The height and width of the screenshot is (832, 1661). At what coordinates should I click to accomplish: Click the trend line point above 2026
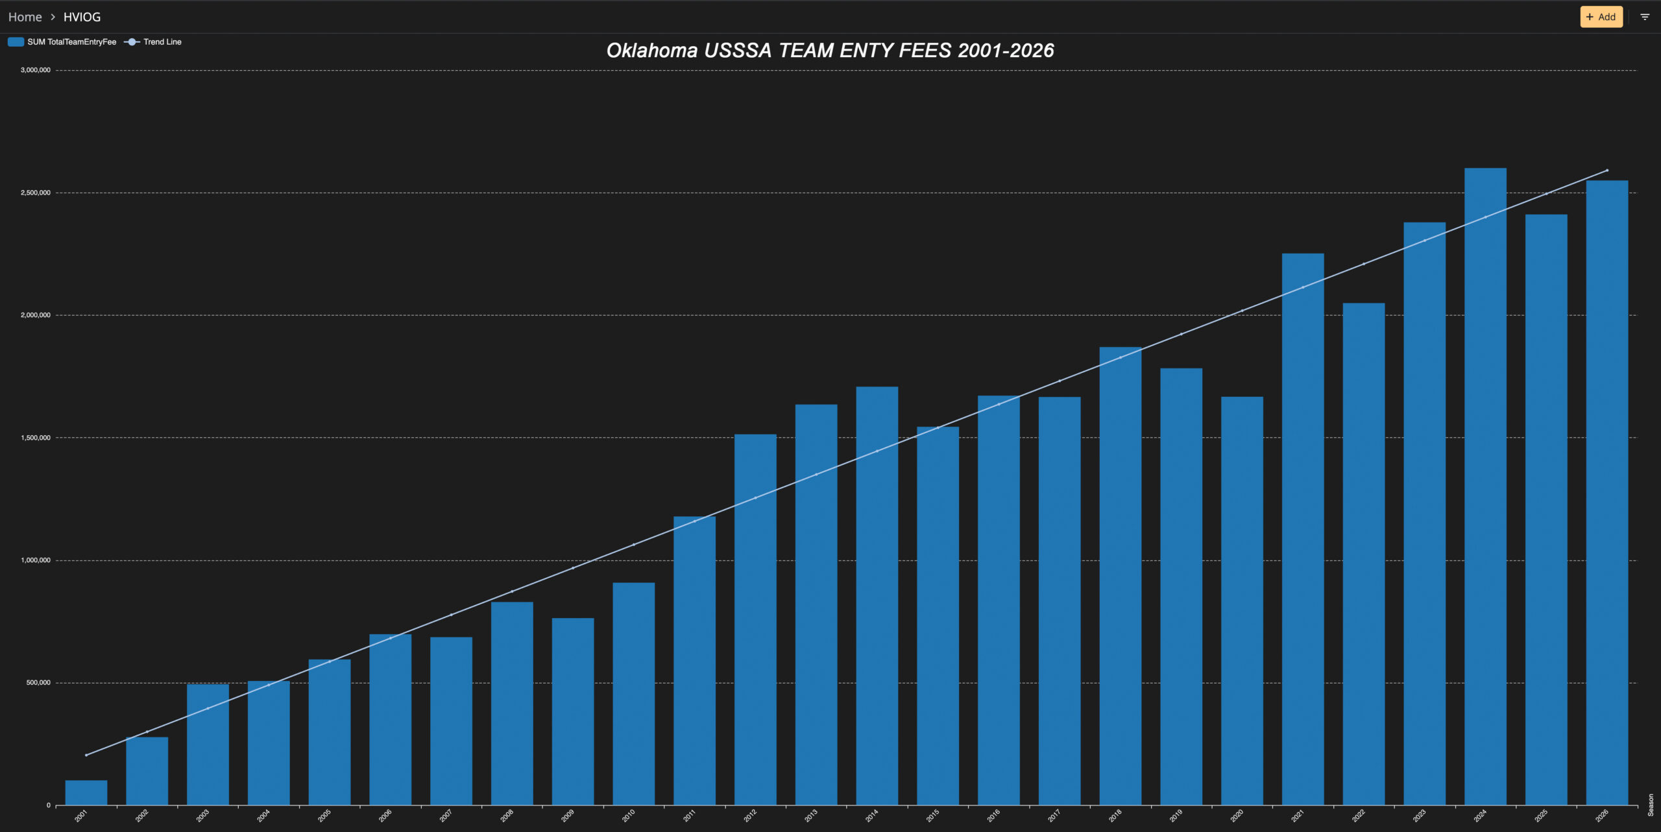[1607, 171]
